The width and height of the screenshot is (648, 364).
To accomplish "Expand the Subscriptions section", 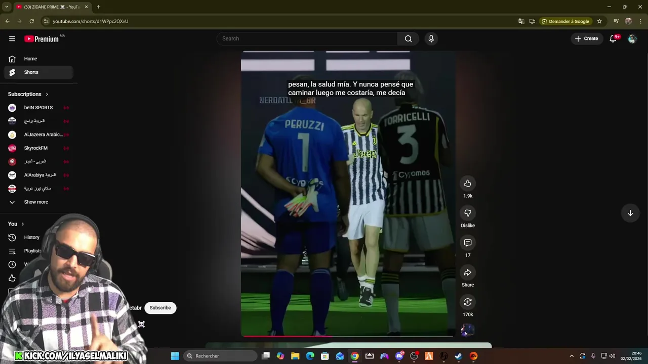I will point(28,94).
